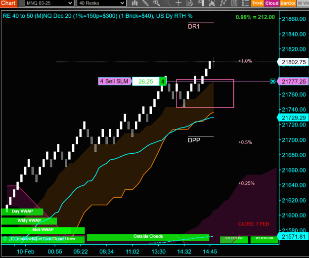Viewport: 309px width, 258px height.
Task: Click the DPP pivot label
Action: 194,140
